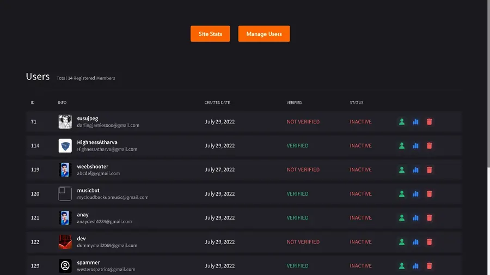Viewport: 490px width, 275px height.
Task: Click user ID 129
Action: tap(35, 266)
